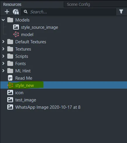Focus the Search input field
Screen dimensions: 127x143
tap(68, 12)
